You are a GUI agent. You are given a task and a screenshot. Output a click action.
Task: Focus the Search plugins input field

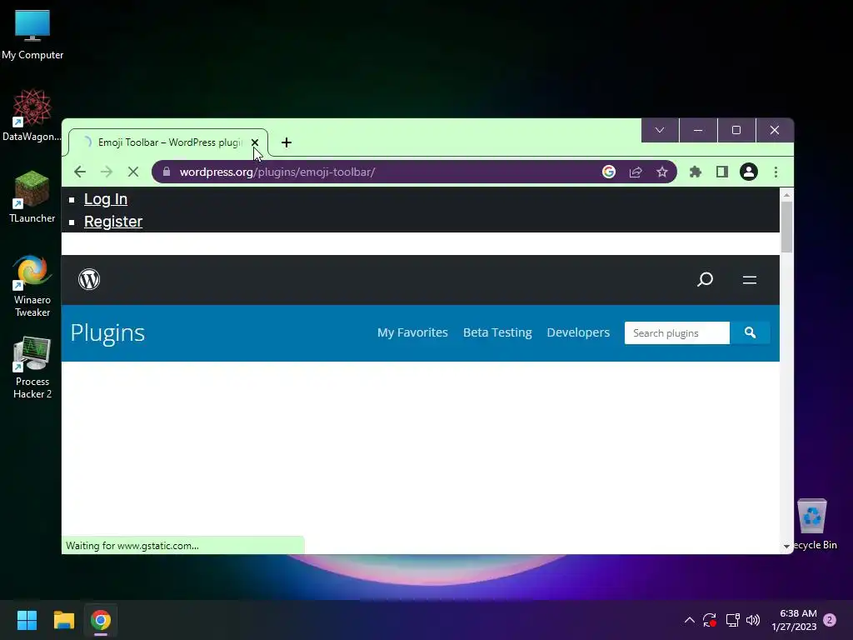pyautogui.click(x=676, y=333)
